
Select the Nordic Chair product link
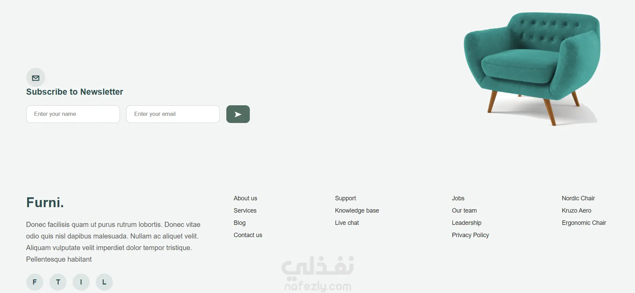pyautogui.click(x=578, y=198)
